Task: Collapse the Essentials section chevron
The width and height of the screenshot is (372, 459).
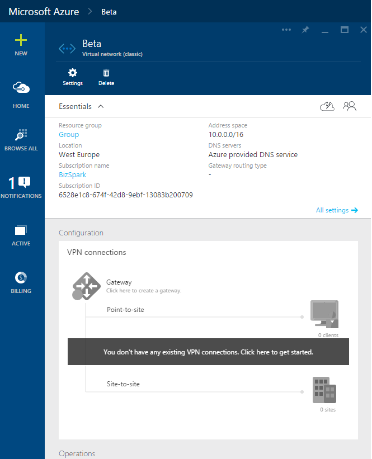Action: point(101,106)
